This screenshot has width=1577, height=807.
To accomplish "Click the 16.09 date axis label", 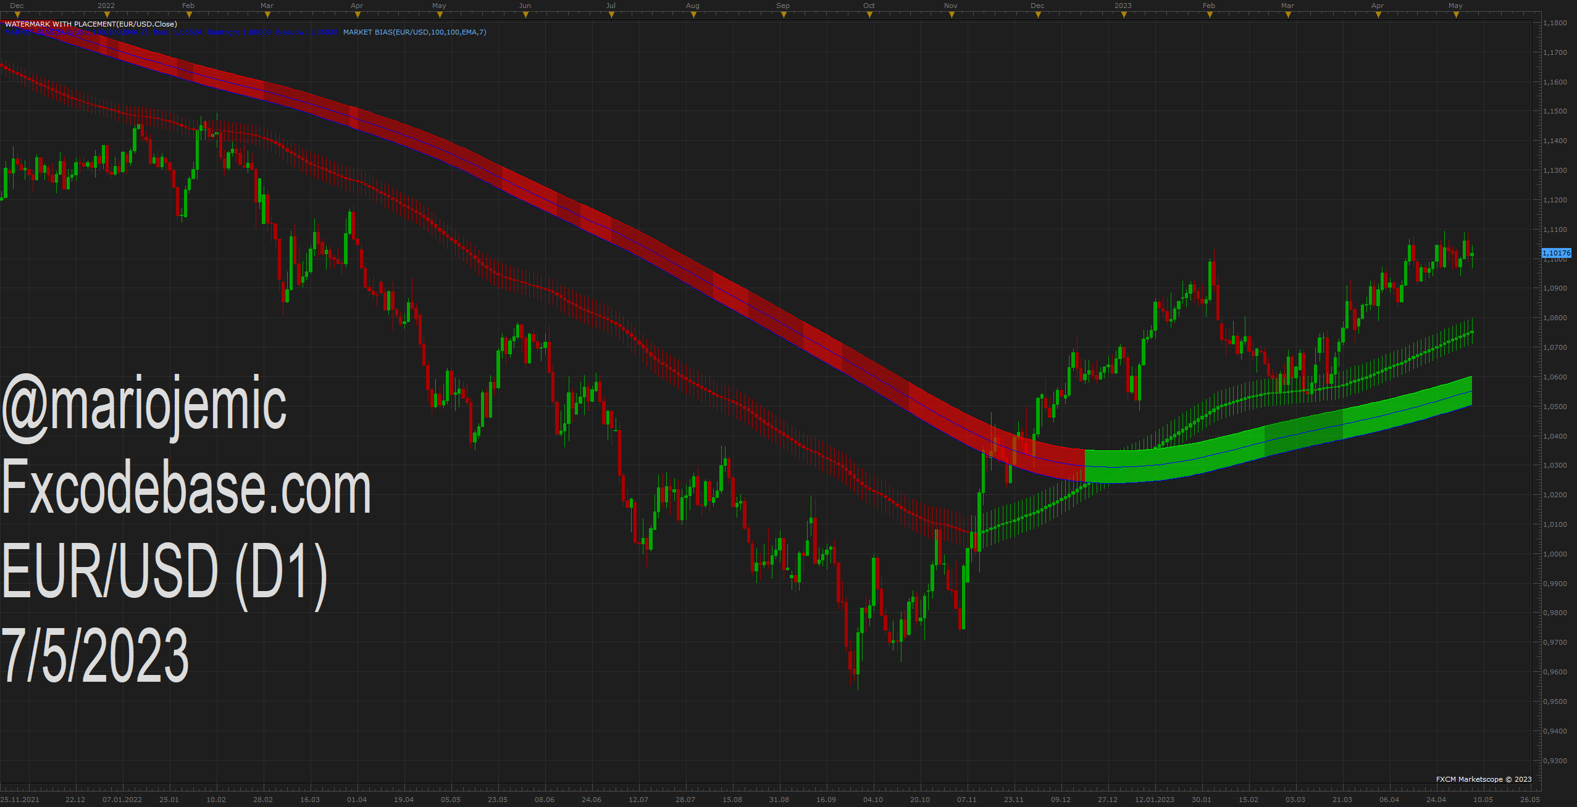I will pyautogui.click(x=826, y=800).
